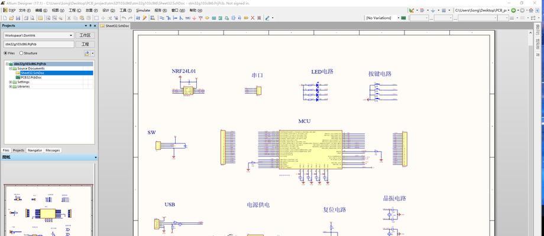Pin the Projects panel with pushpin icon

(x=90, y=25)
